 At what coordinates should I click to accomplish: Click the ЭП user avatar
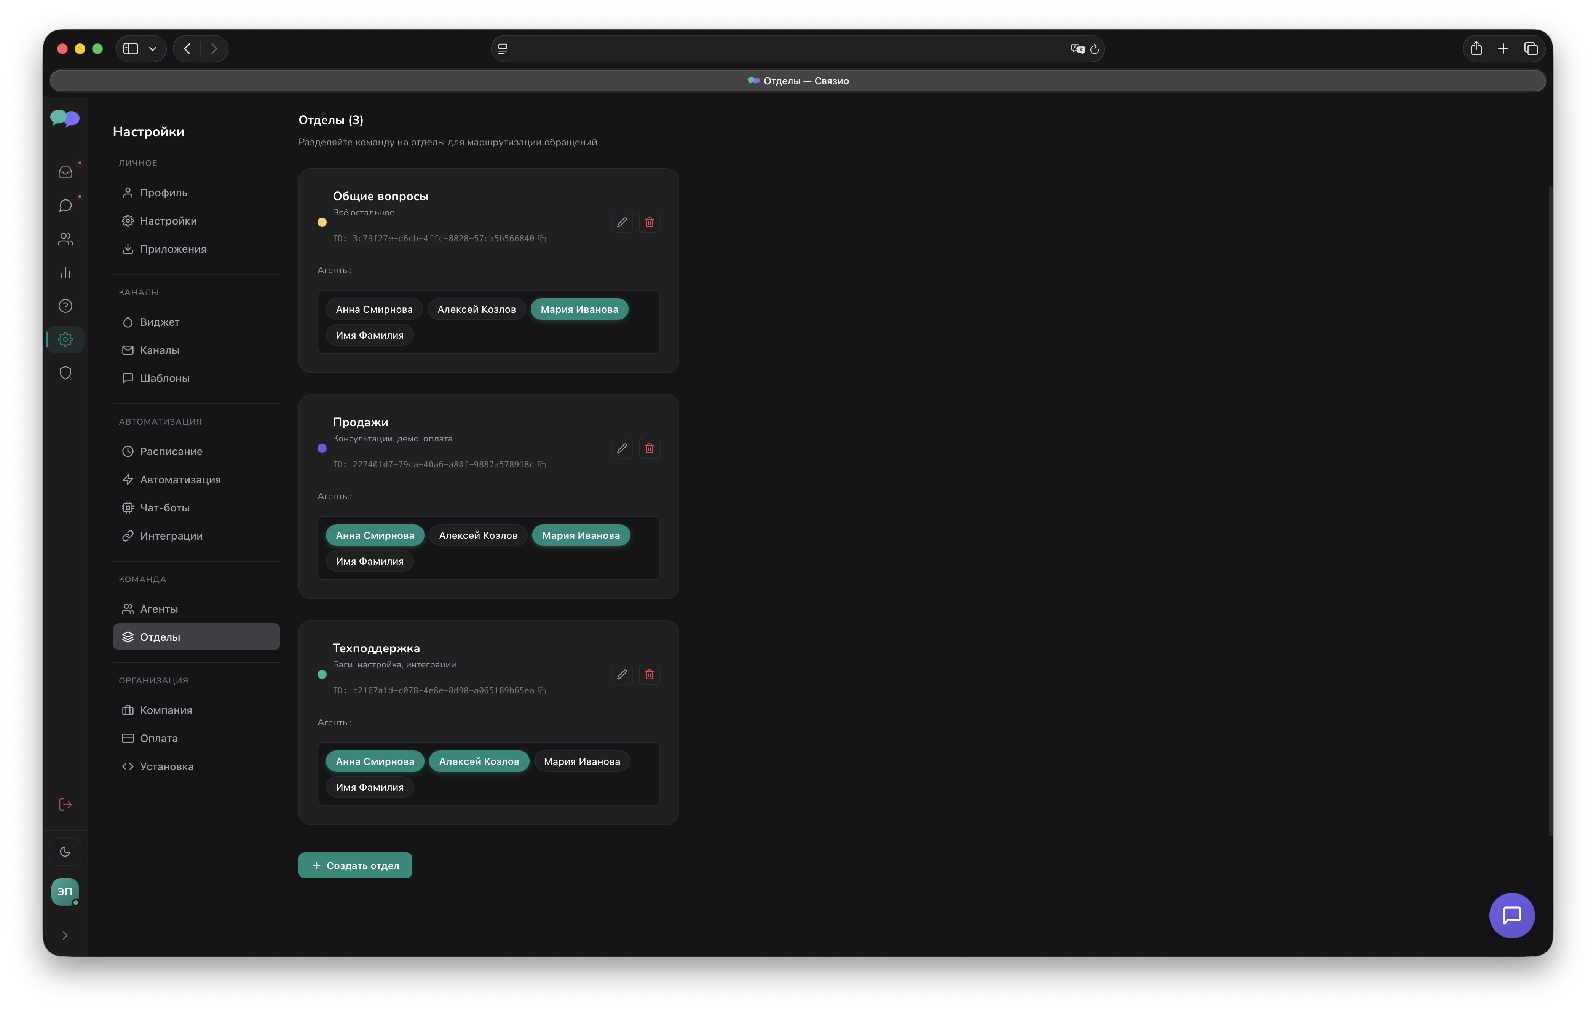coord(65,892)
